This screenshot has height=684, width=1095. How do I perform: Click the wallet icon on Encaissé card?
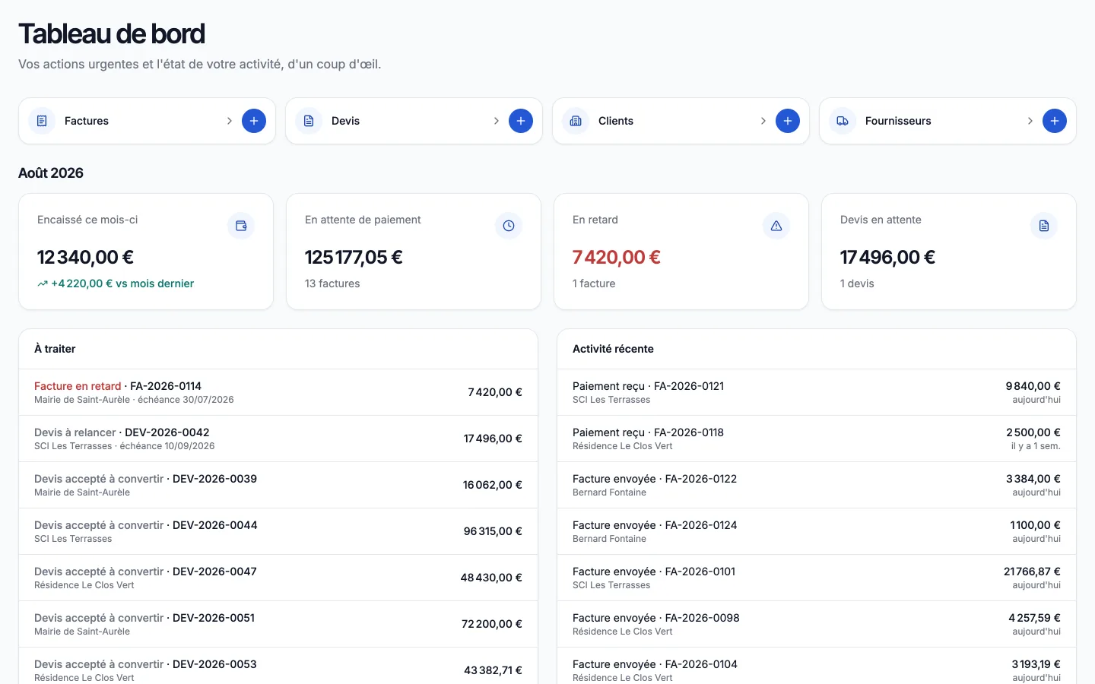pos(241,226)
